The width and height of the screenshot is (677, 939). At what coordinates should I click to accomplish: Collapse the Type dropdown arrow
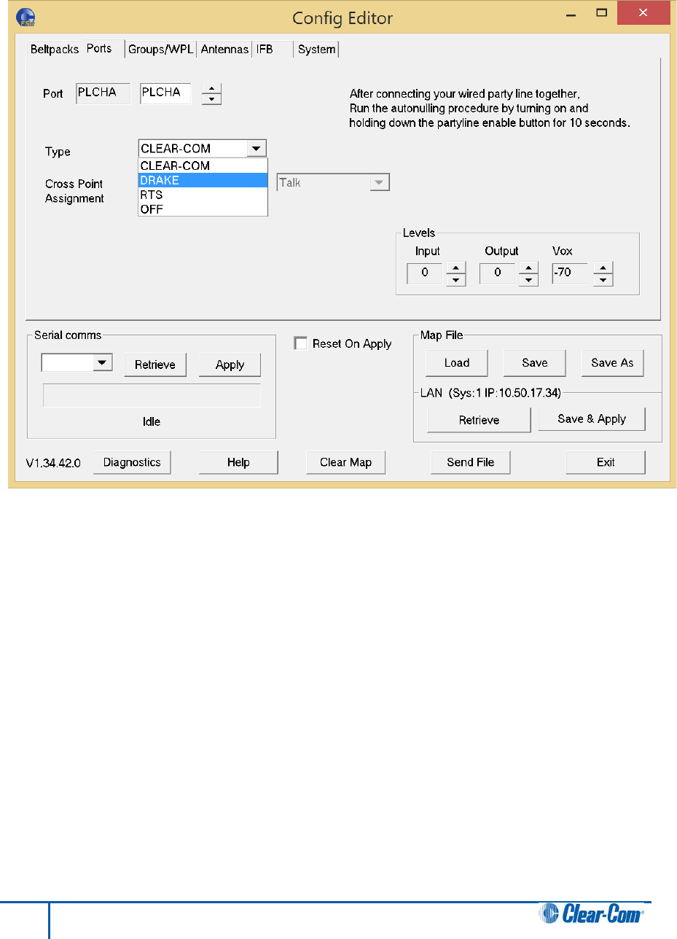click(257, 149)
